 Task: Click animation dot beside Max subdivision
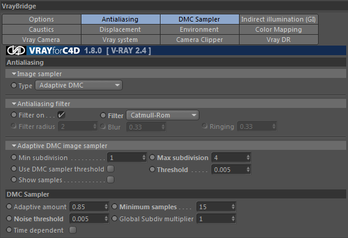(152, 157)
